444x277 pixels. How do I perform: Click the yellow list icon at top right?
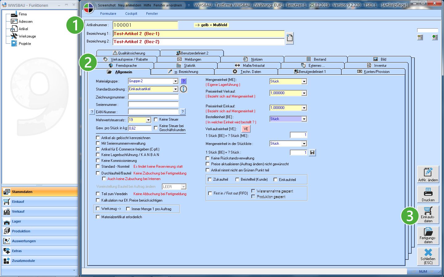[x=420, y=38]
